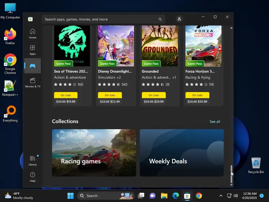Open Grounded game cover image
269x202 pixels.
160,46
